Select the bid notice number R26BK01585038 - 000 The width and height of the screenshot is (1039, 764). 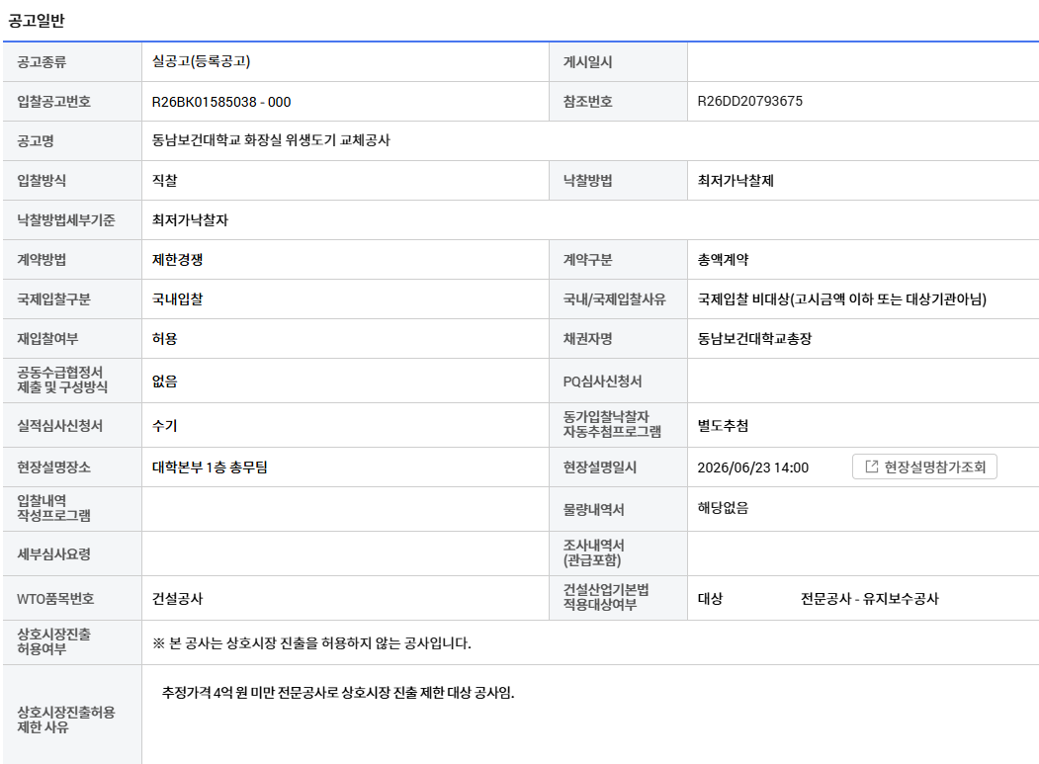[x=221, y=102]
